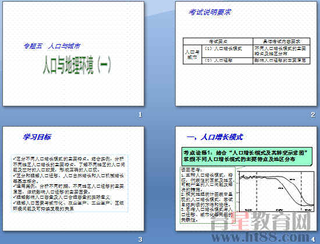320x244 pixels.
Task: Click the 教育网 watermark logo
Action: pyautogui.click(x=261, y=221)
